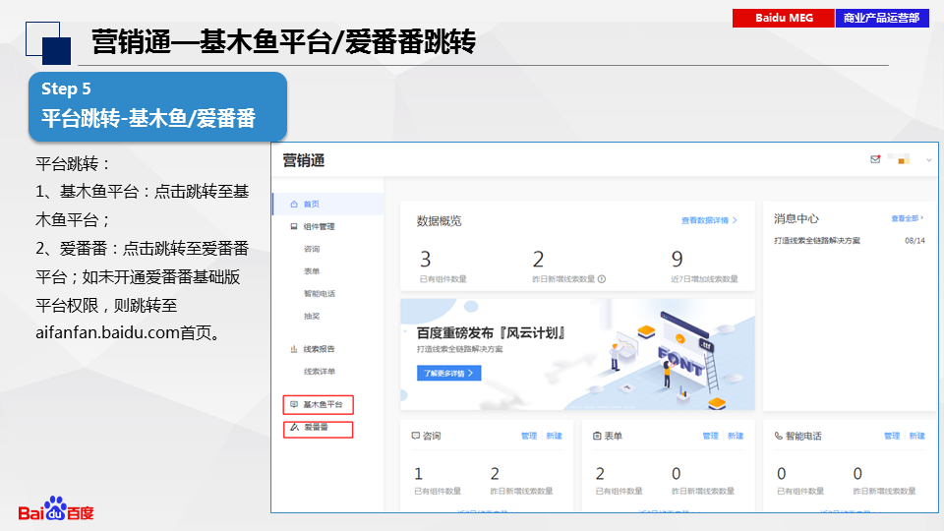Select 咨询 in the sidebar menu
Screen dimensions: 944x531
(x=312, y=249)
